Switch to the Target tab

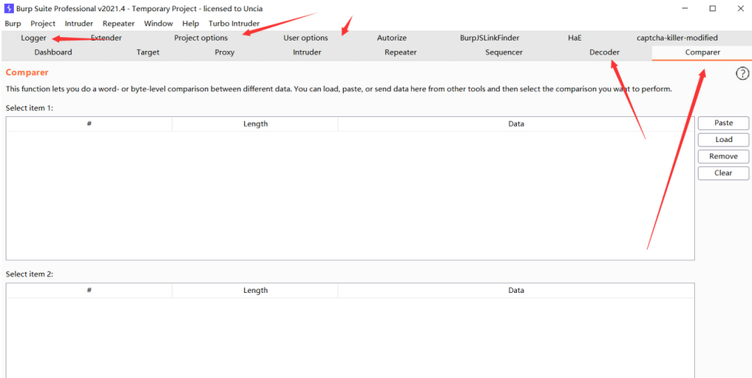pos(148,53)
